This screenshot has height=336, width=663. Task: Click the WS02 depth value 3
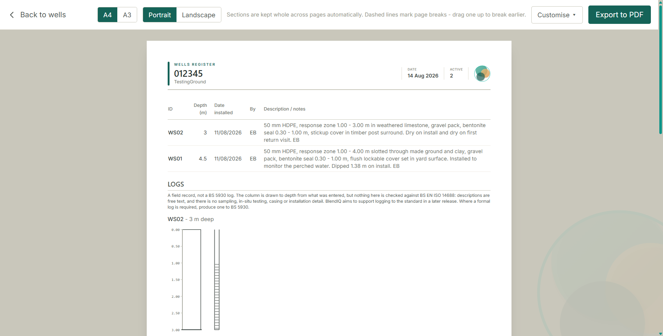click(205, 133)
